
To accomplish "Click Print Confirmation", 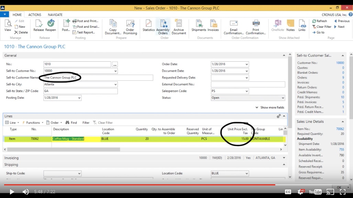I will tap(256, 27).
